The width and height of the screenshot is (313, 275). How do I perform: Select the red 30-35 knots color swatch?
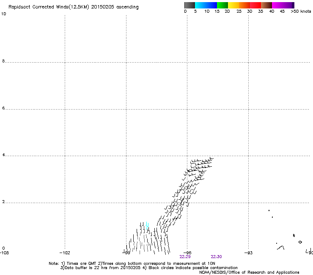(x=255, y=5)
